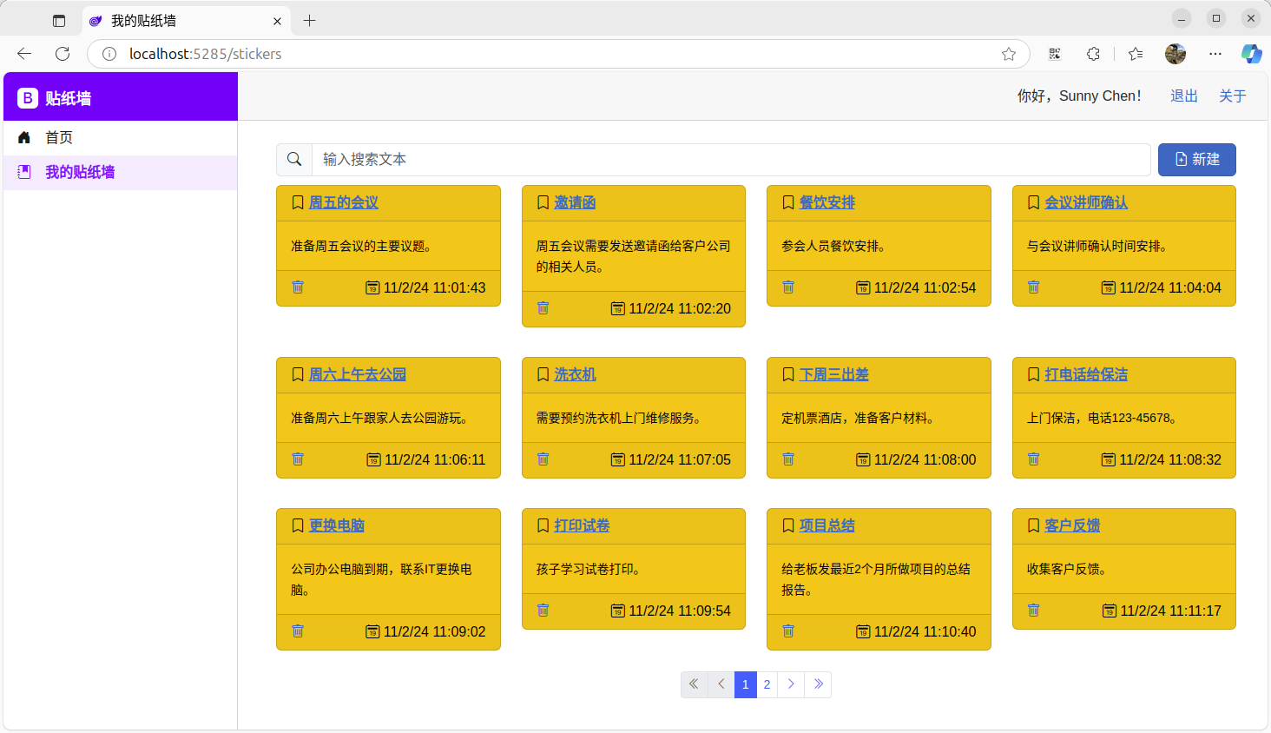Select page 2 in pagination
This screenshot has width=1271, height=733.
tap(767, 684)
